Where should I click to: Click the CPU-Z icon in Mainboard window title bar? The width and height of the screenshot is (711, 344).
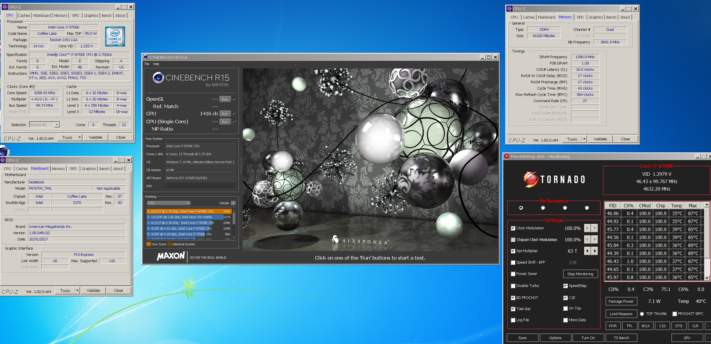pos(3,160)
